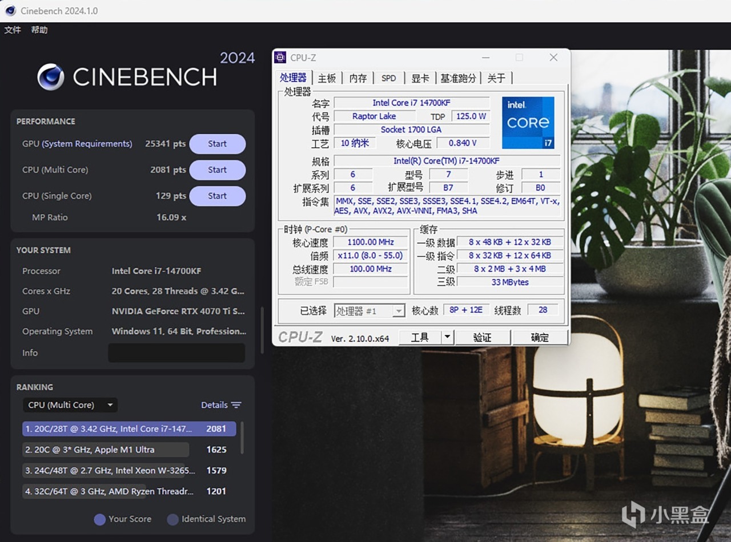Click the Intel Core i7 logo badge
The width and height of the screenshot is (731, 542).
pyautogui.click(x=528, y=123)
